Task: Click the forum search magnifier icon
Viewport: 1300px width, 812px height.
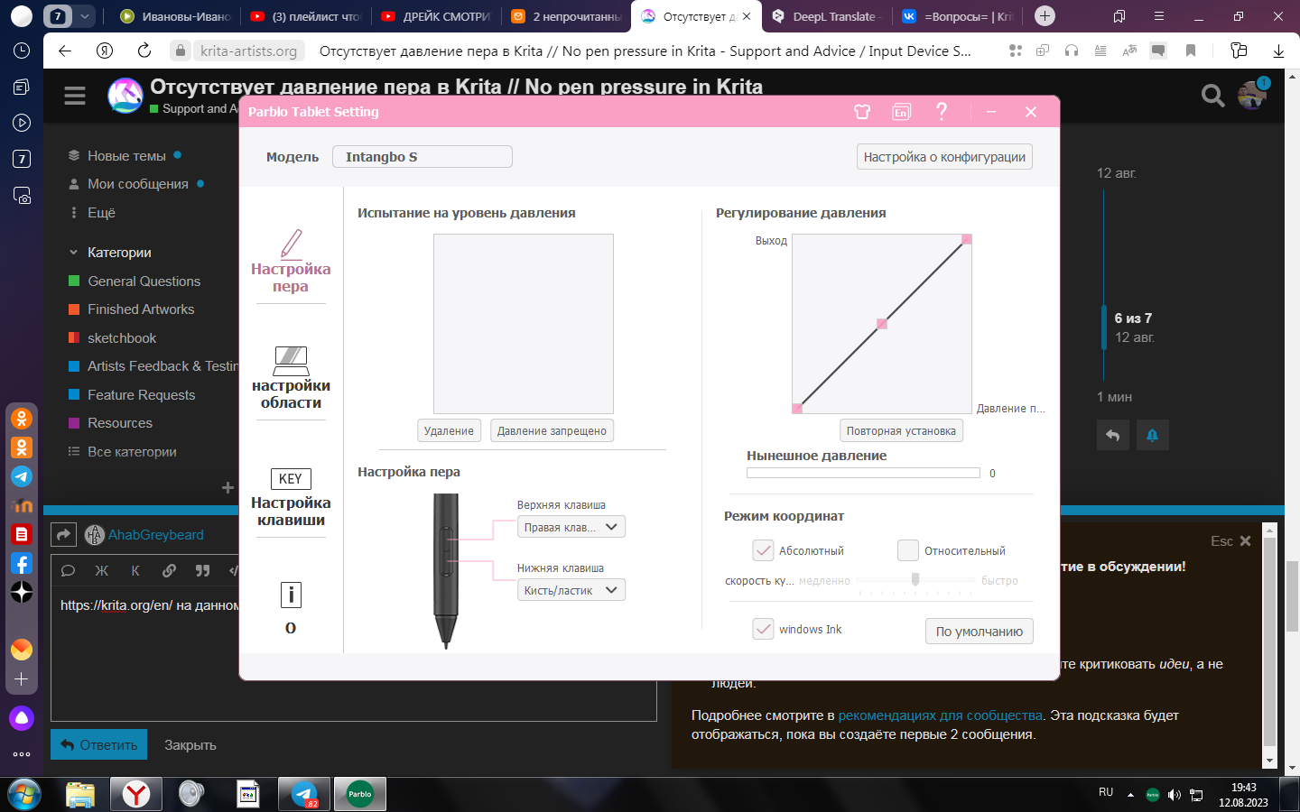Action: (1212, 95)
